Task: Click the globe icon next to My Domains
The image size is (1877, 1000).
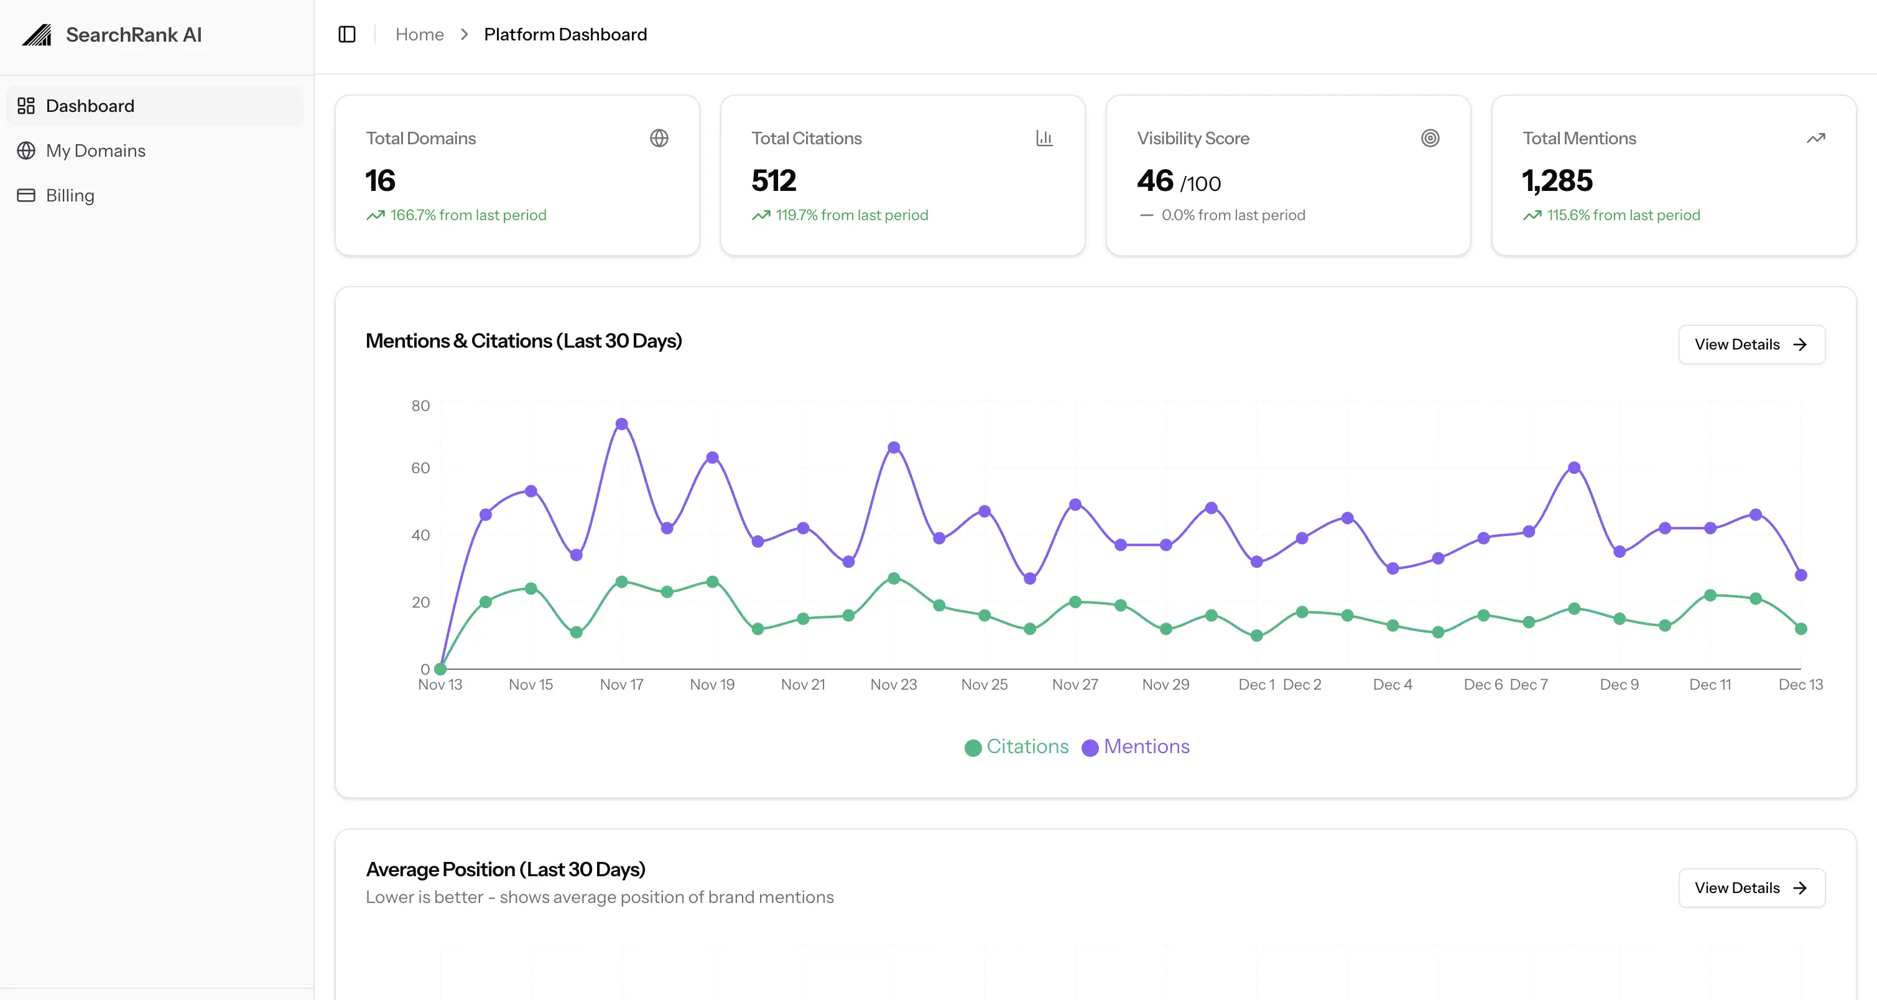Action: coord(26,150)
